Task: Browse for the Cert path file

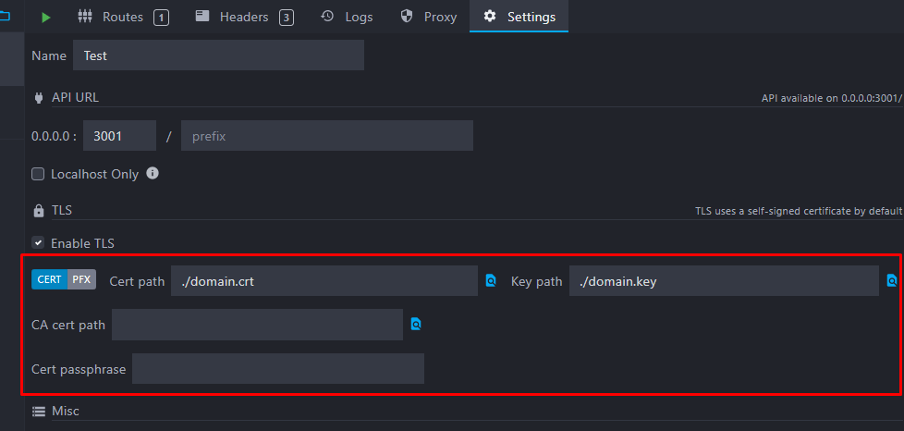Action: click(x=492, y=281)
